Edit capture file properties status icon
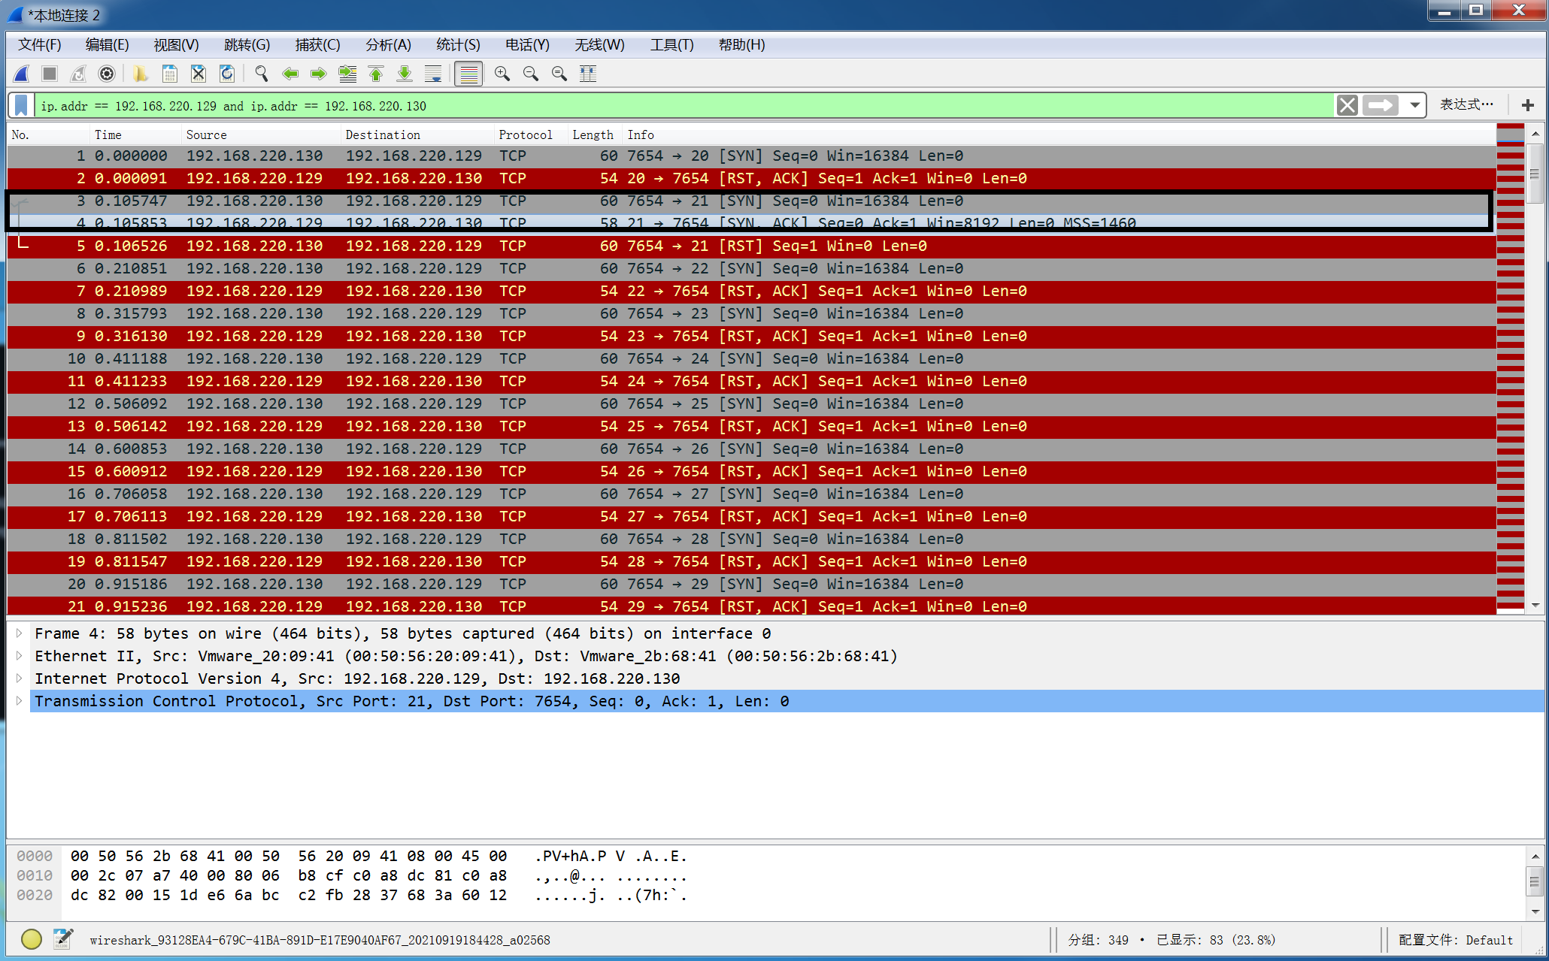 click(x=64, y=939)
